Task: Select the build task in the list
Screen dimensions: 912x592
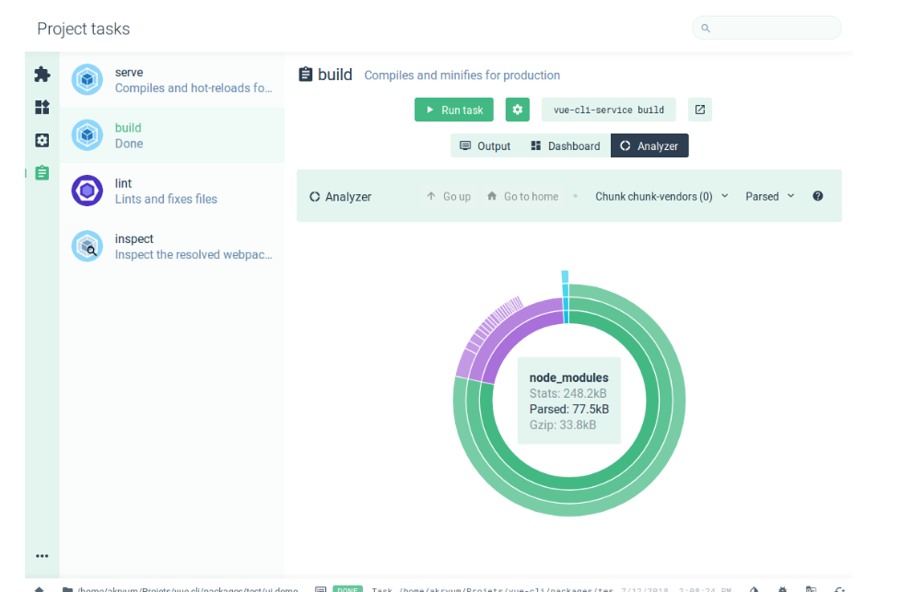Action: tap(172, 135)
